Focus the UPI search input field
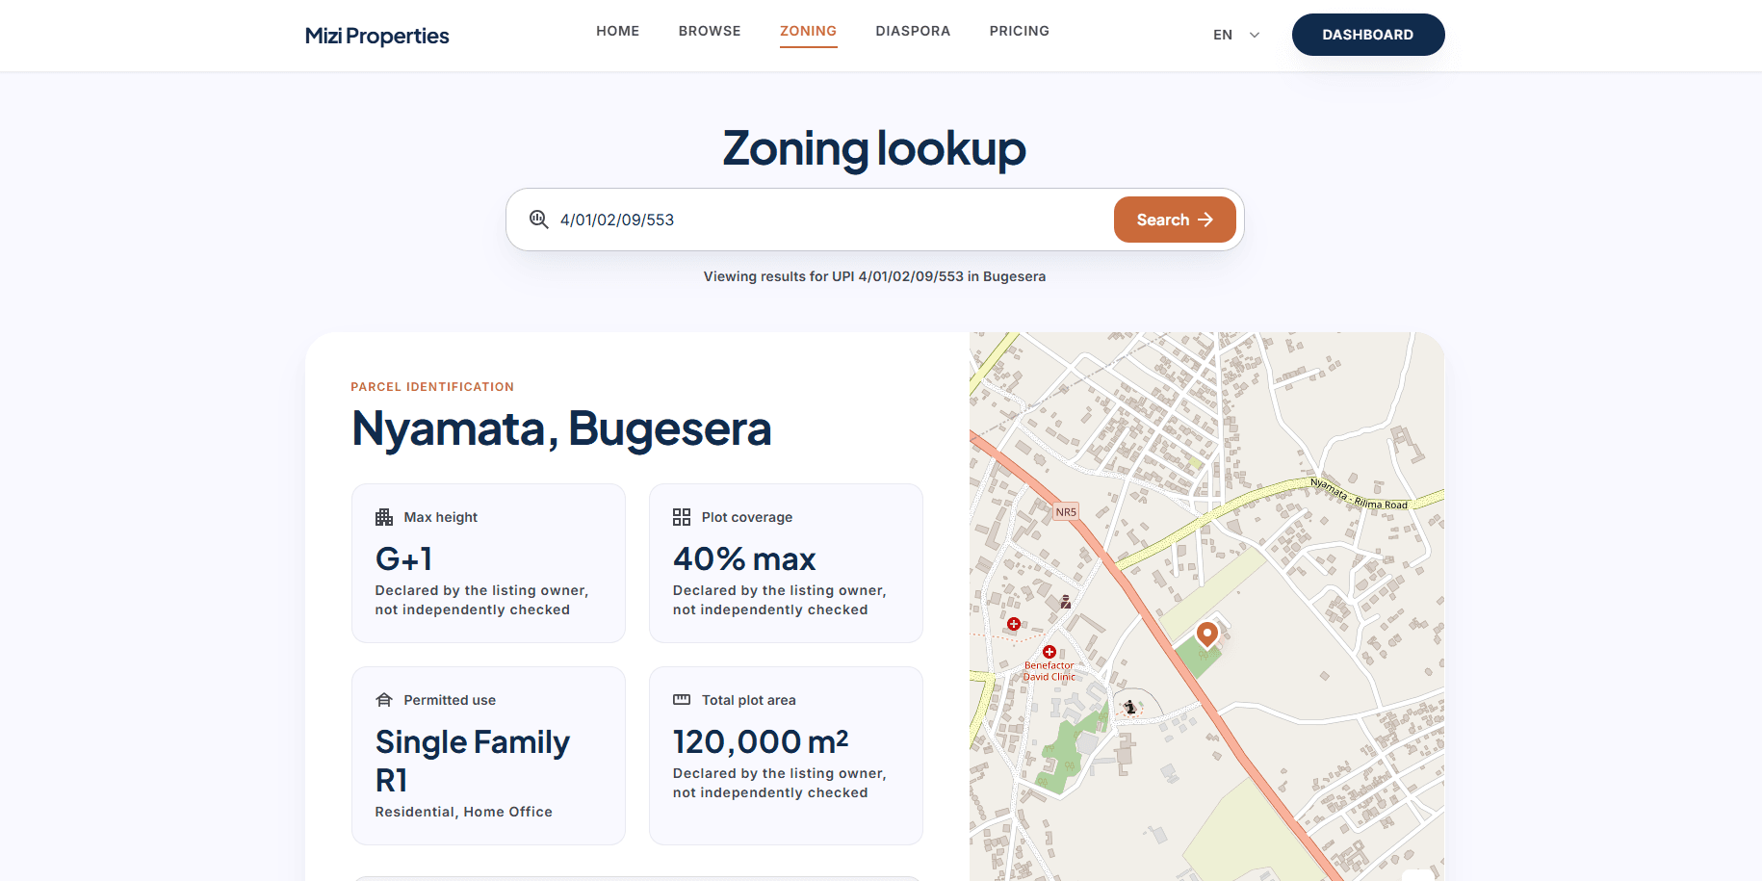Screen dimensions: 1762x881 828,220
